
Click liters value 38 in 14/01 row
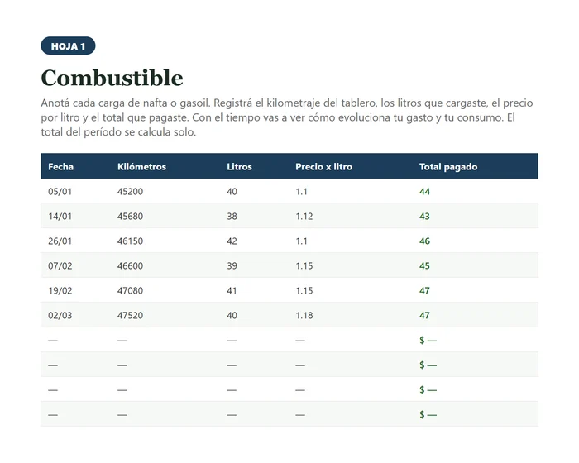(x=232, y=216)
